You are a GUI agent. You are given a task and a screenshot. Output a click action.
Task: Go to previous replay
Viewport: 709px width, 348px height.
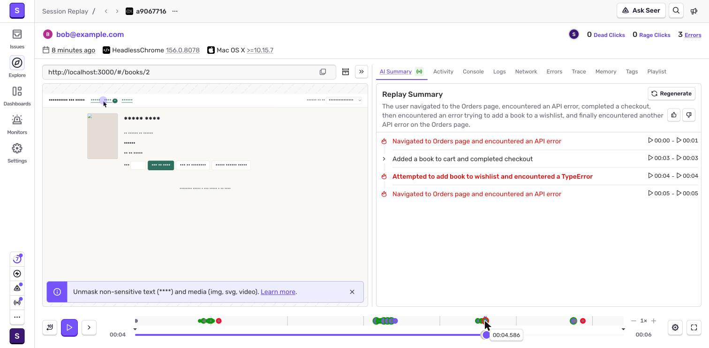pyautogui.click(x=106, y=11)
